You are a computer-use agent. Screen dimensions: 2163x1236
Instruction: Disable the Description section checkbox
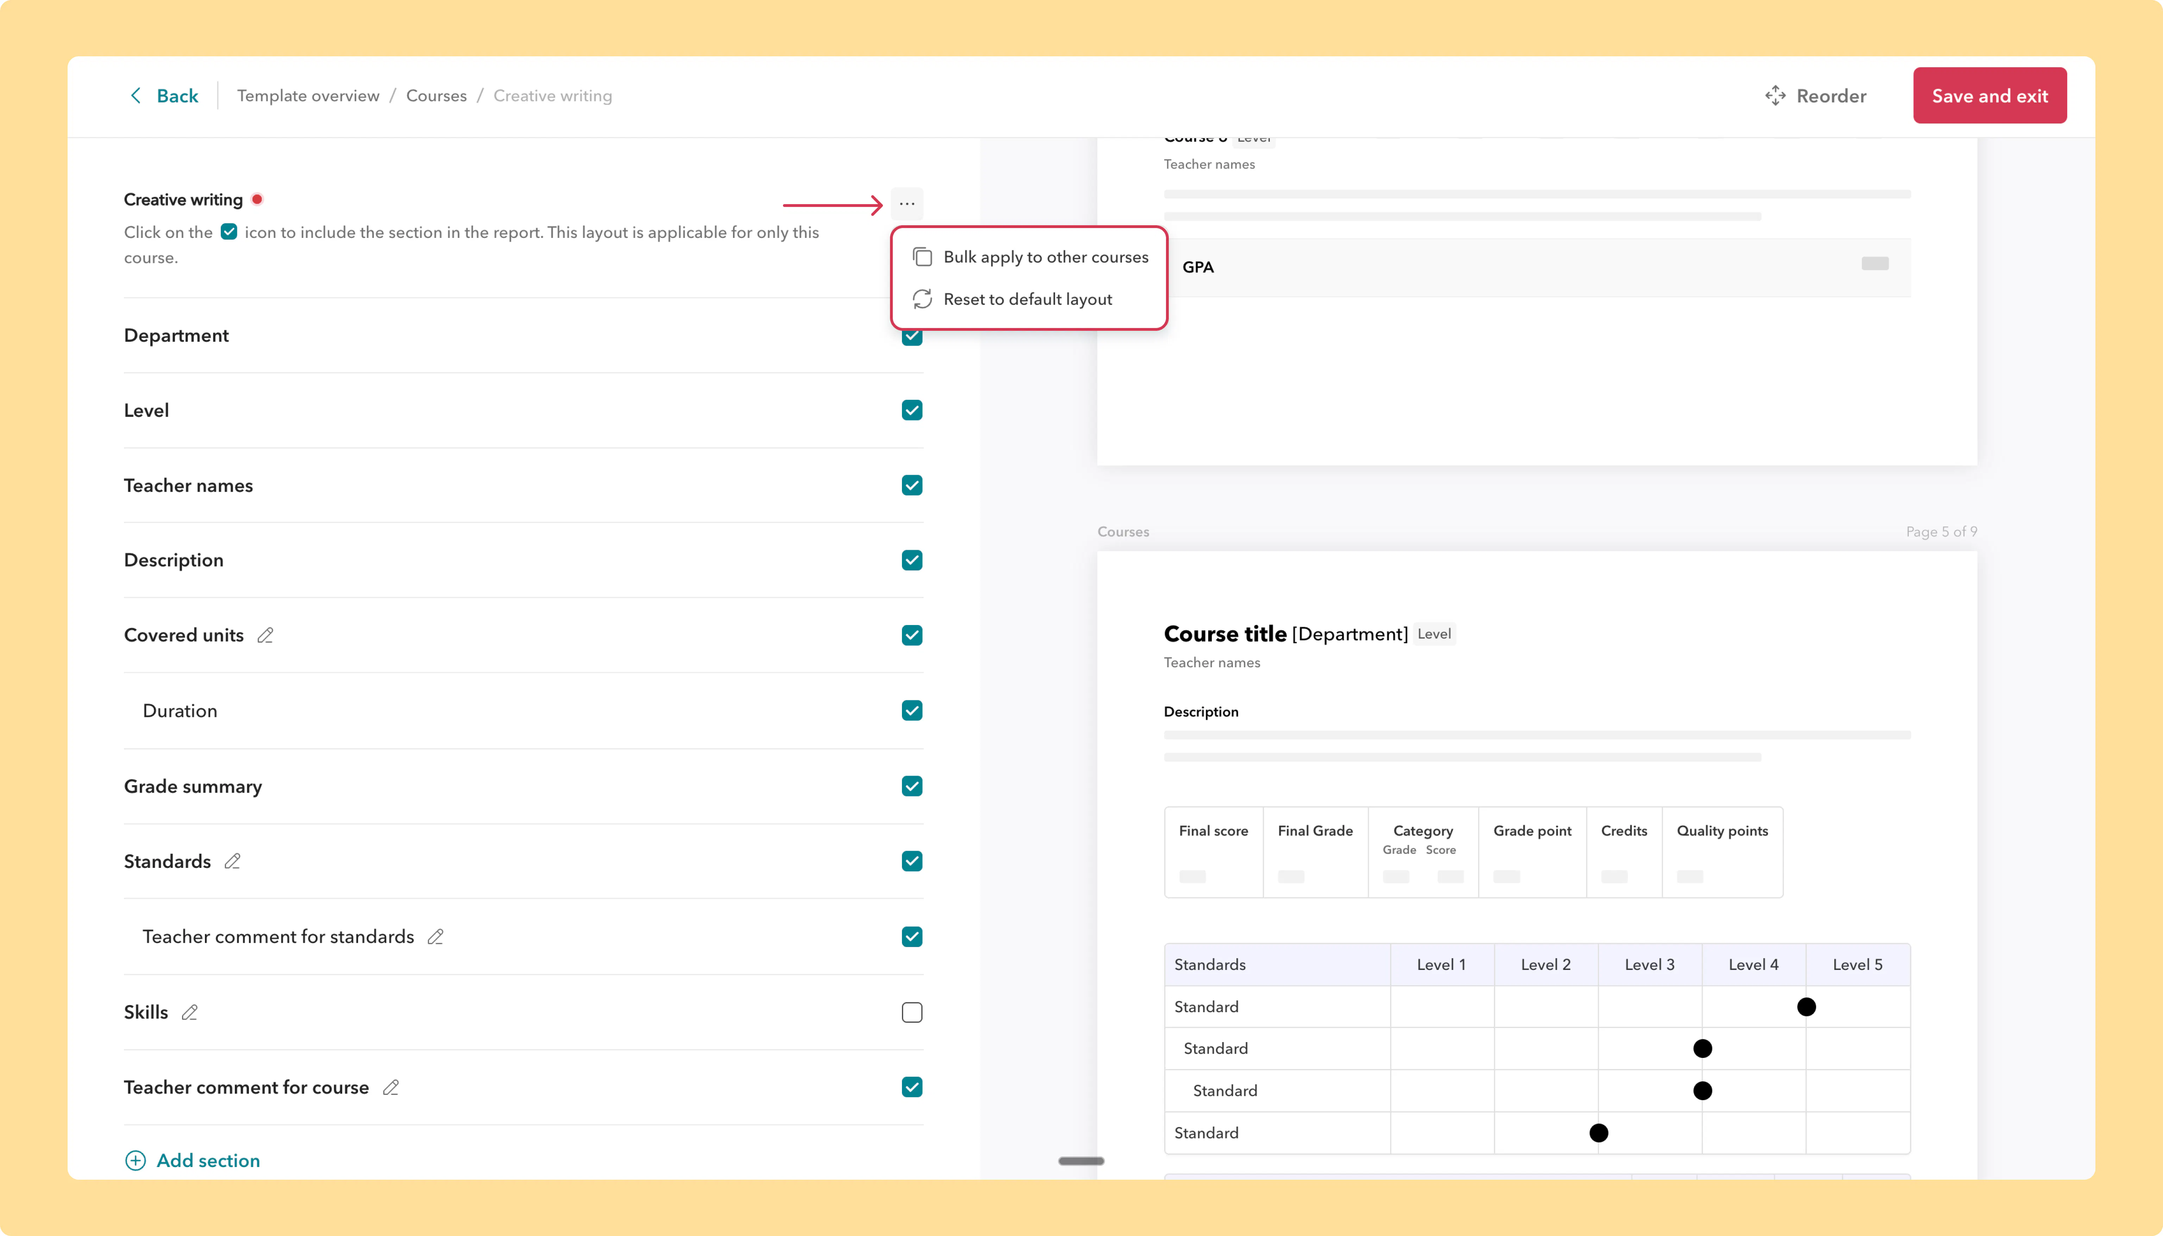[912, 560]
